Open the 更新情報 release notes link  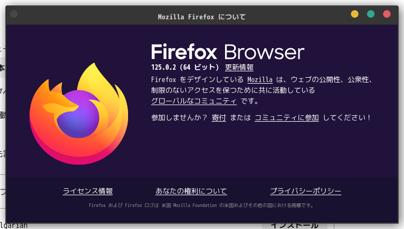pos(239,68)
